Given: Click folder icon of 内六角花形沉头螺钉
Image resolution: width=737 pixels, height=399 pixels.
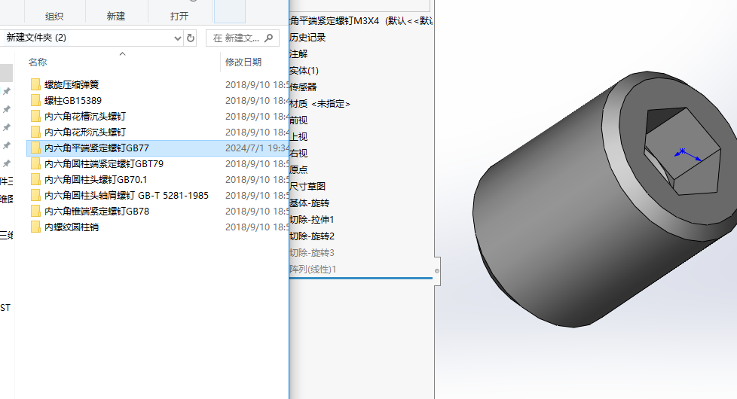Looking at the screenshot, I should click(35, 132).
